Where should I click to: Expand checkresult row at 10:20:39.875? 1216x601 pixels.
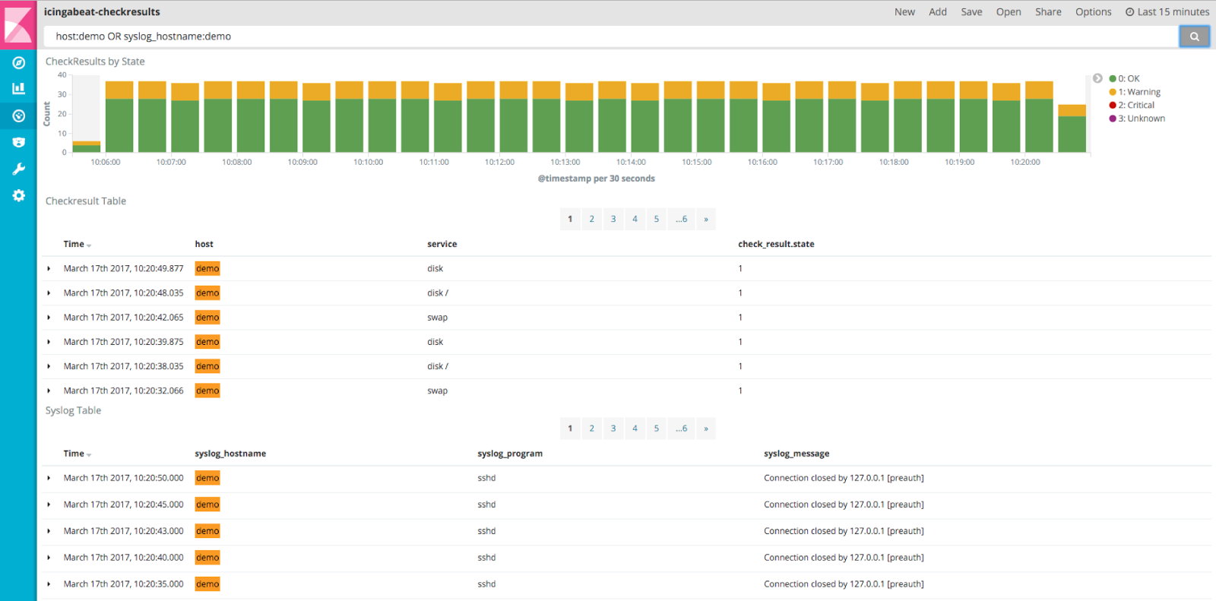click(49, 342)
